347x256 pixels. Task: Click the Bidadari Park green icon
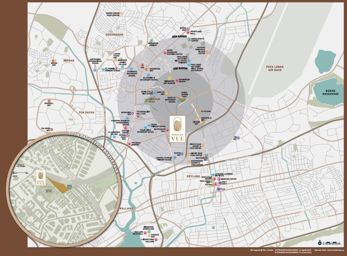tap(147, 100)
